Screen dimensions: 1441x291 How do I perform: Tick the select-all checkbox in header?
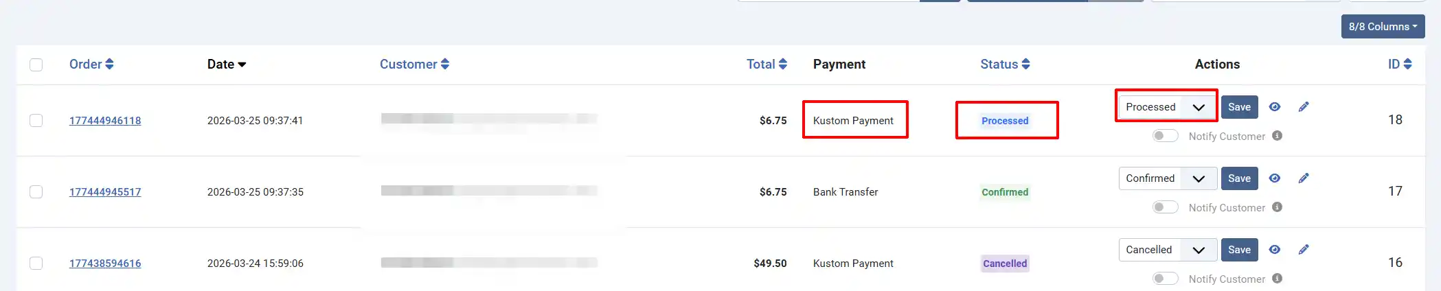36,65
